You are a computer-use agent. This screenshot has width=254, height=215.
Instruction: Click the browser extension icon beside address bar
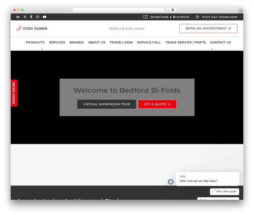(173, 10)
